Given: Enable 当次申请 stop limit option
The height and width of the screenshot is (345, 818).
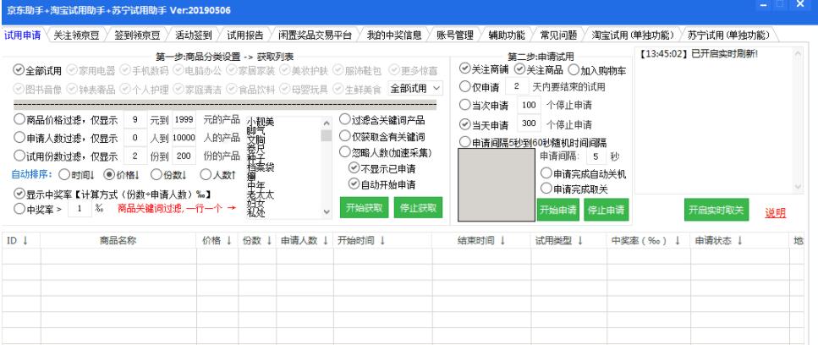Looking at the screenshot, I should (484, 105).
